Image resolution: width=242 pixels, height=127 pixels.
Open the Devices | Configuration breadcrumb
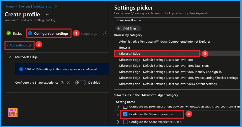pyautogui.click(x=36, y=6)
